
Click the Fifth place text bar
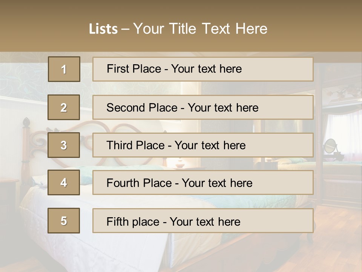[203, 221]
